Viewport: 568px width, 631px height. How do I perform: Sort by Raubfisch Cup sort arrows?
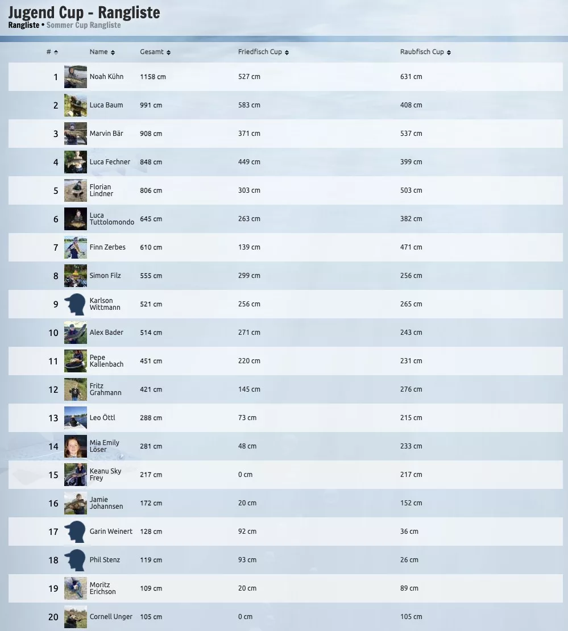449,52
